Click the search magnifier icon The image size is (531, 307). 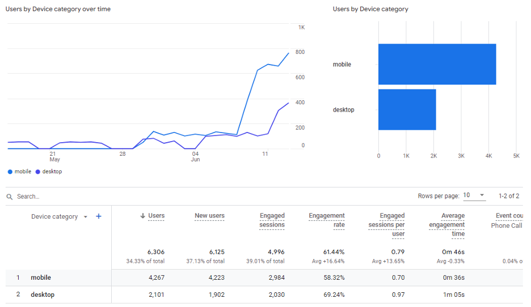10,197
